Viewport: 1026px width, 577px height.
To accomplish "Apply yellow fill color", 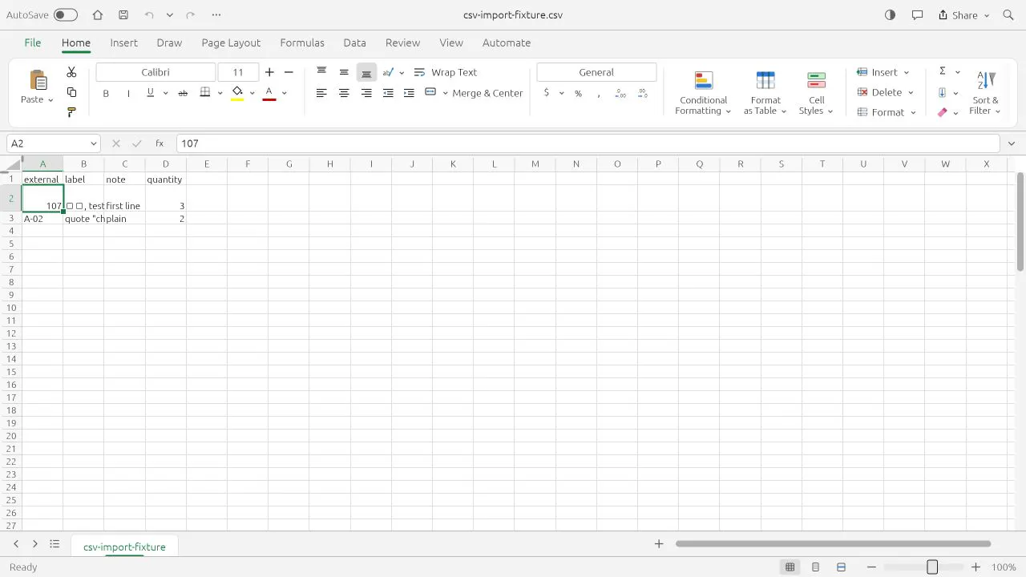I will click(x=237, y=93).
